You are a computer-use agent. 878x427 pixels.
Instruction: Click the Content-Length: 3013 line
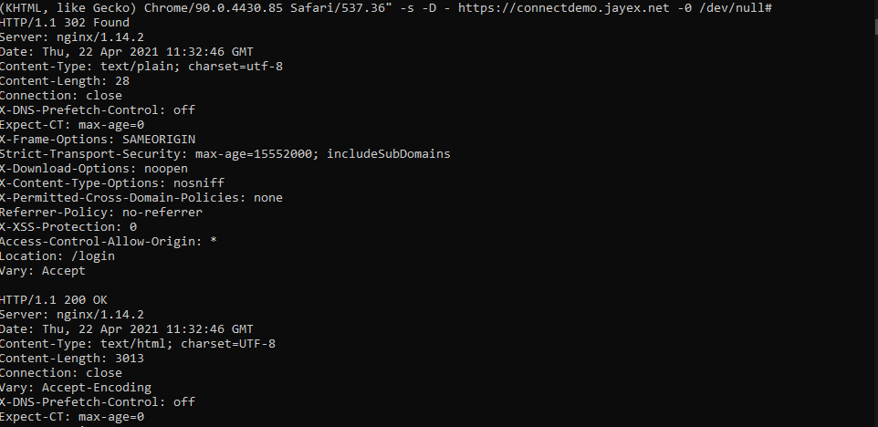[72, 359]
